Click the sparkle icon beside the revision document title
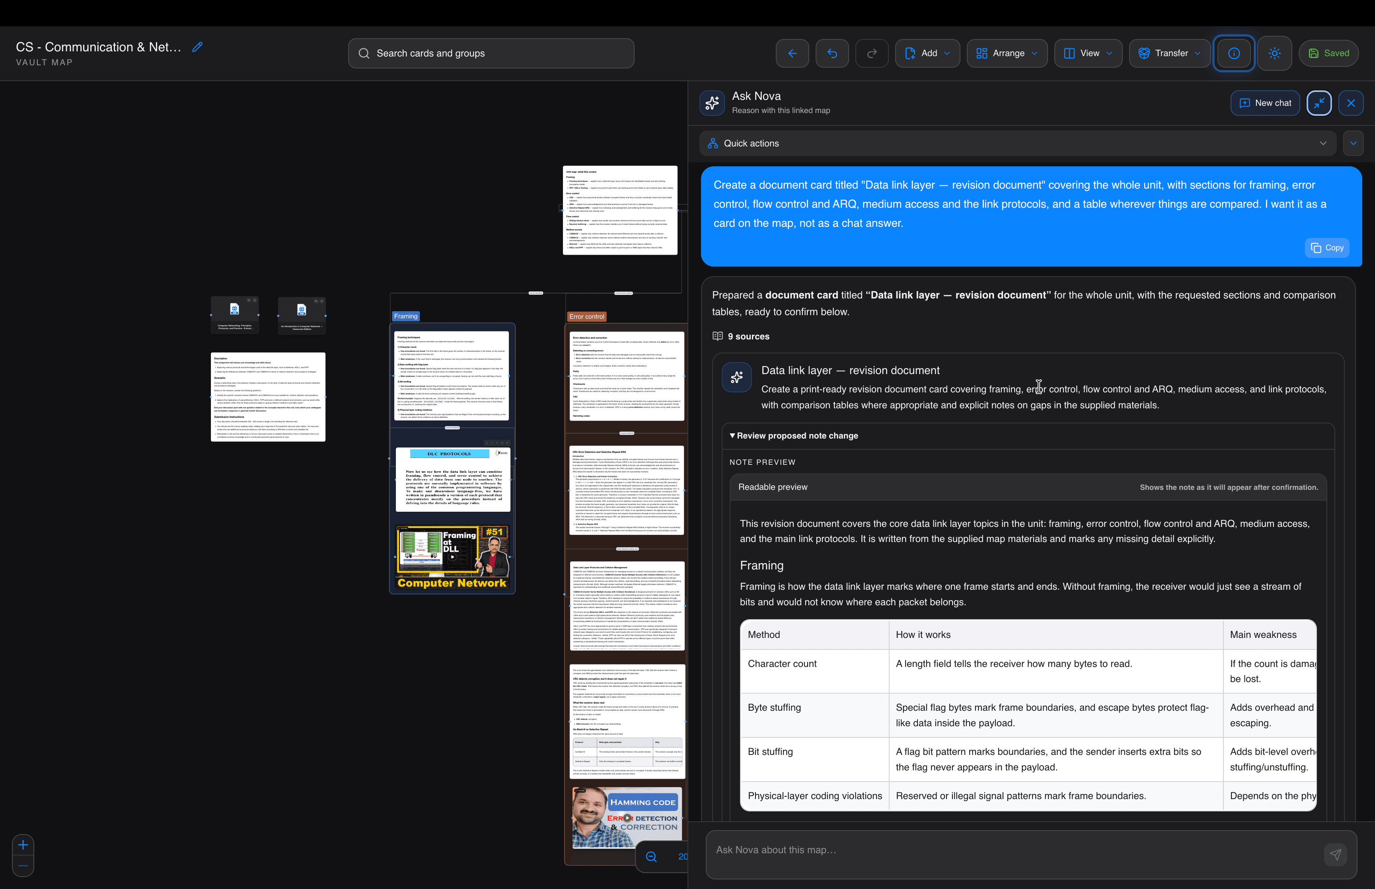1375x889 pixels. click(x=736, y=378)
